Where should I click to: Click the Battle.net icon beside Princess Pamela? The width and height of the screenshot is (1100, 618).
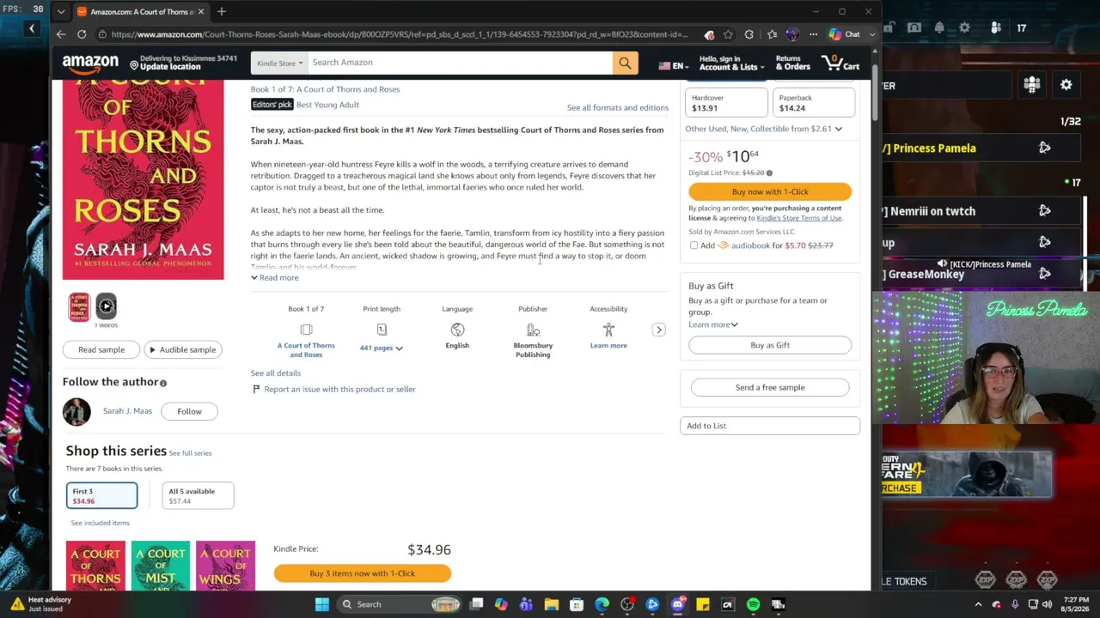coord(1045,148)
